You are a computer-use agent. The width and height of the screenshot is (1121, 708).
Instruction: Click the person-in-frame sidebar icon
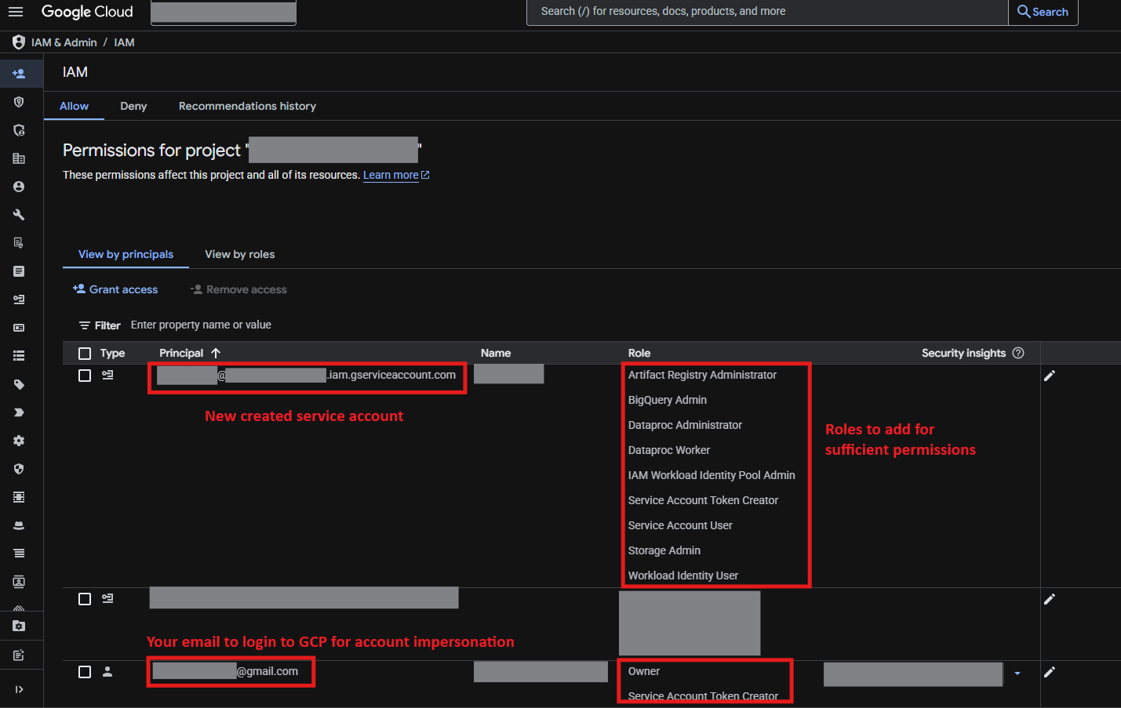click(19, 582)
